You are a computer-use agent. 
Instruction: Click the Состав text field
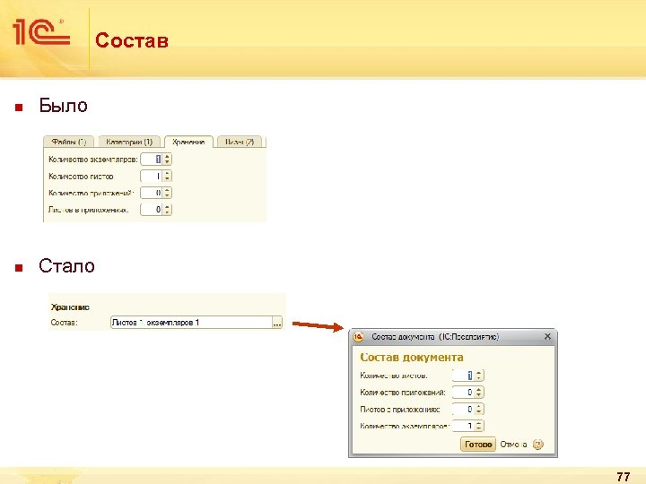[191, 323]
